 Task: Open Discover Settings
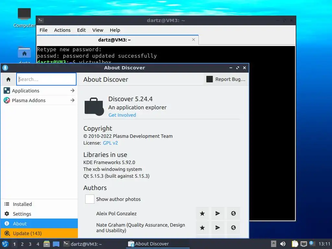coord(39,214)
